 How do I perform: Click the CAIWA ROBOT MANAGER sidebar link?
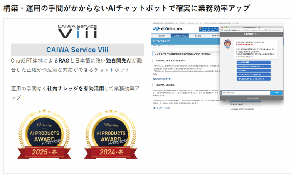coord(242,109)
